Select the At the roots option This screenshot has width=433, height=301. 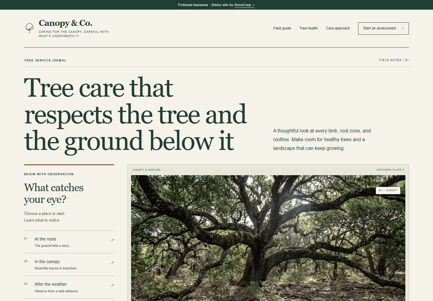tap(69, 242)
